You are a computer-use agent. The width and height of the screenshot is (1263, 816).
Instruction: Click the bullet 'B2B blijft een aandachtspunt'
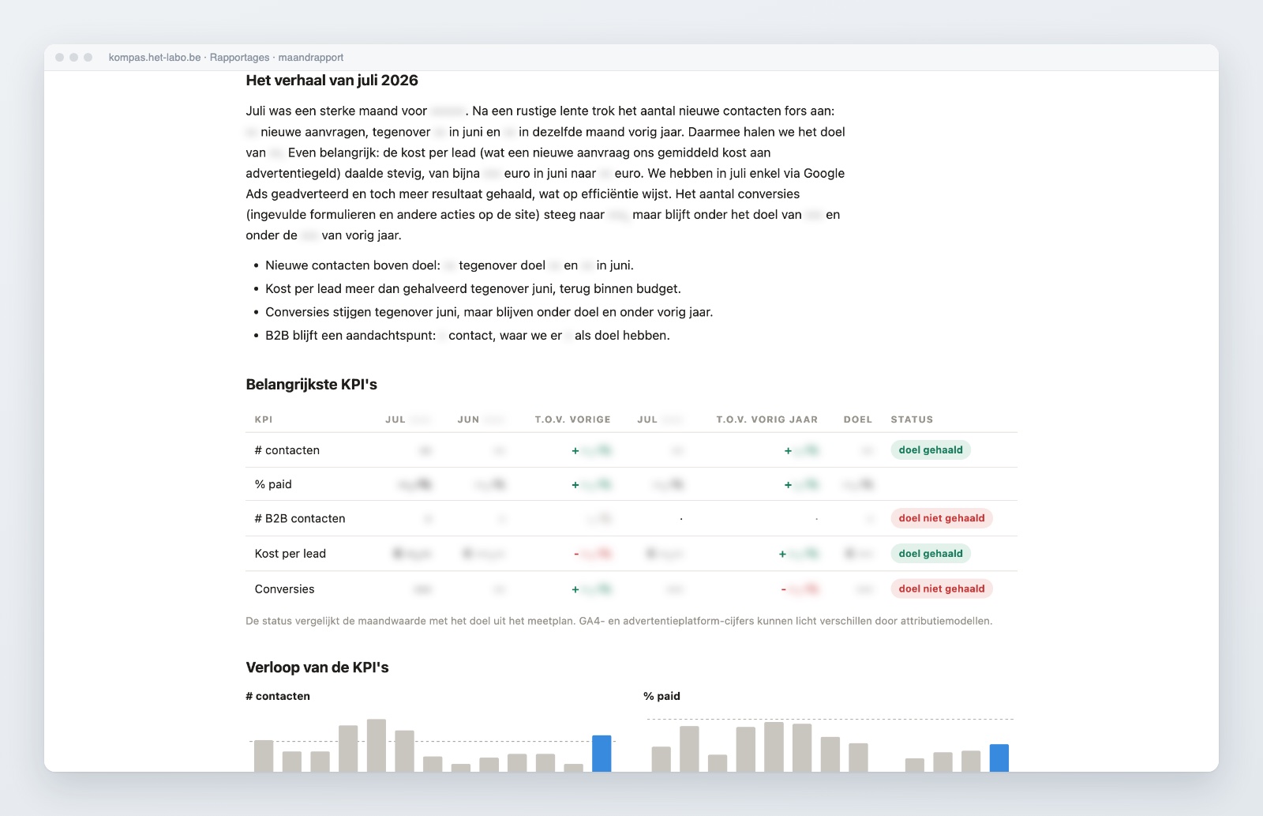[467, 336]
